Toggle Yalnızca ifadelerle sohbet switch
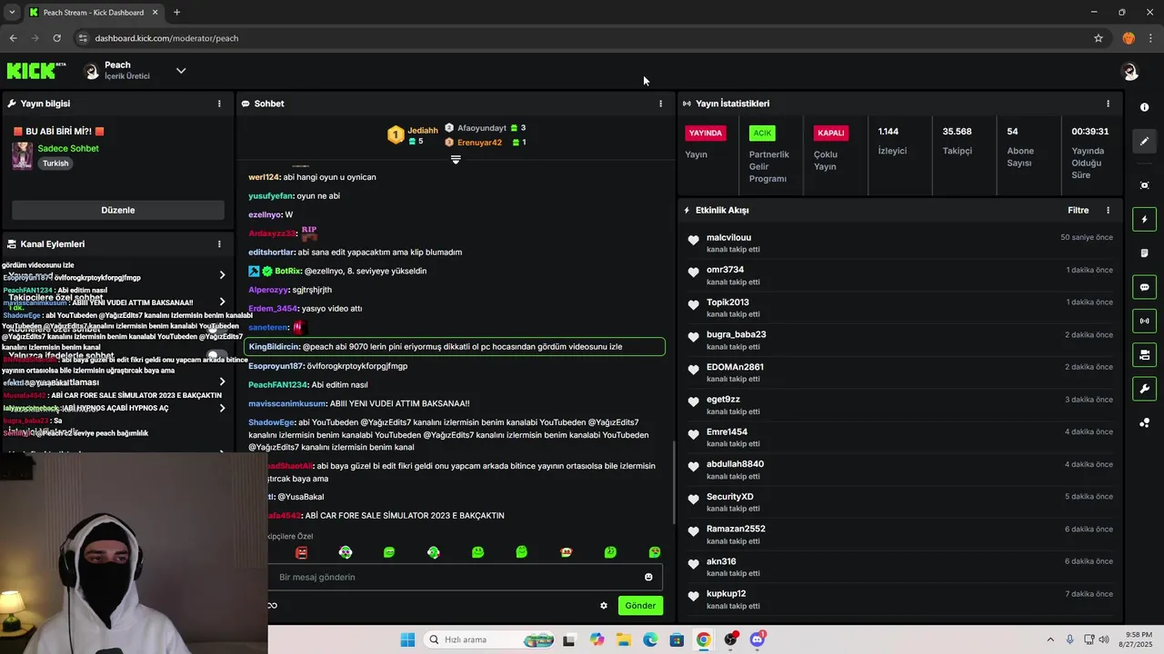1164x654 pixels. pos(216,355)
